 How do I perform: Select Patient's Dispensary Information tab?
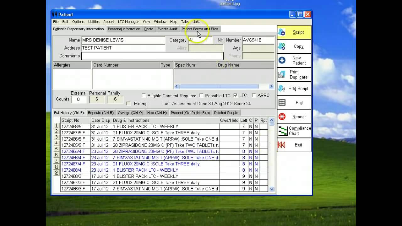pyautogui.click(x=79, y=29)
